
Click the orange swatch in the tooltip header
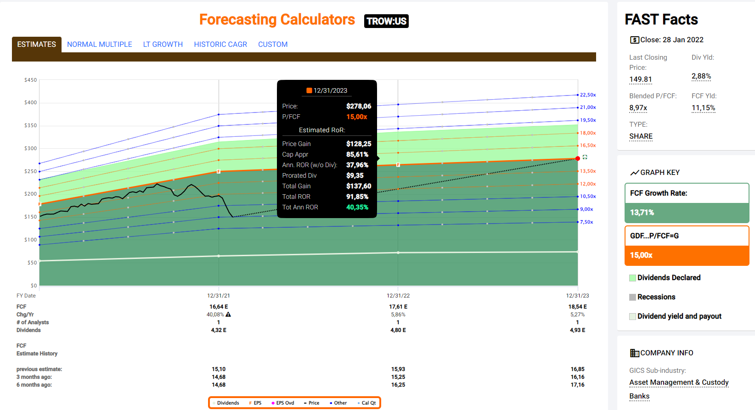coord(309,90)
